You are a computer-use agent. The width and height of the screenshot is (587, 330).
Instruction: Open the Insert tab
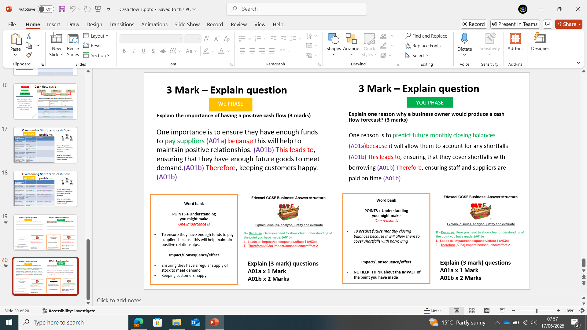pos(54,24)
